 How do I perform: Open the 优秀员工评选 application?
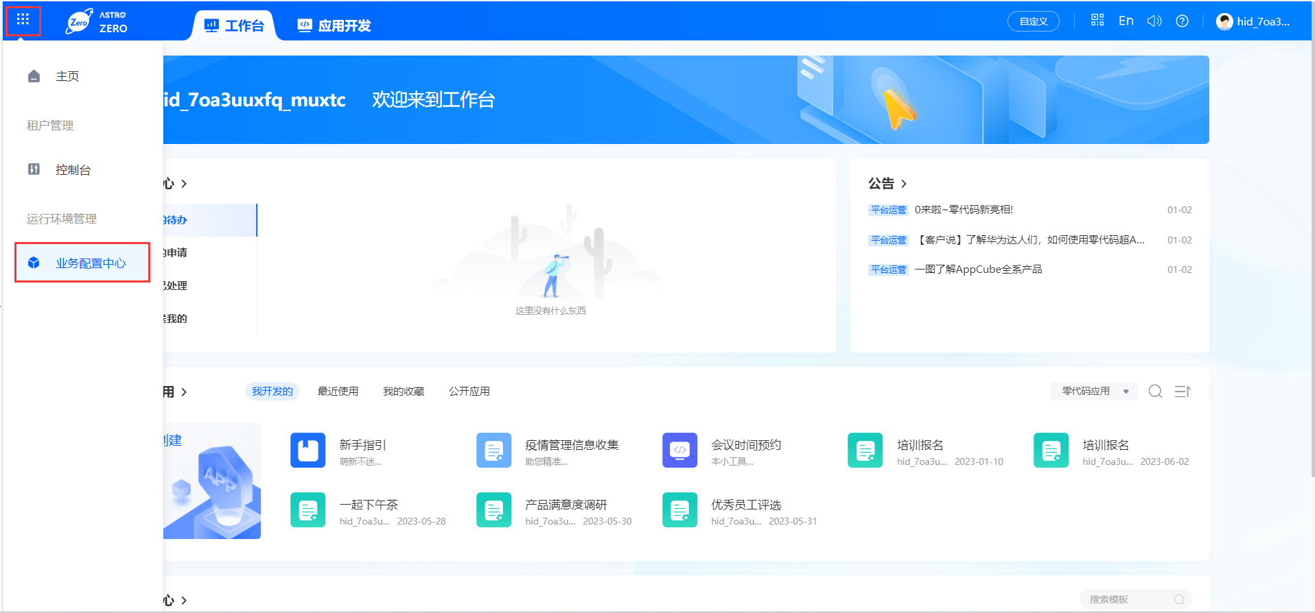(746, 505)
